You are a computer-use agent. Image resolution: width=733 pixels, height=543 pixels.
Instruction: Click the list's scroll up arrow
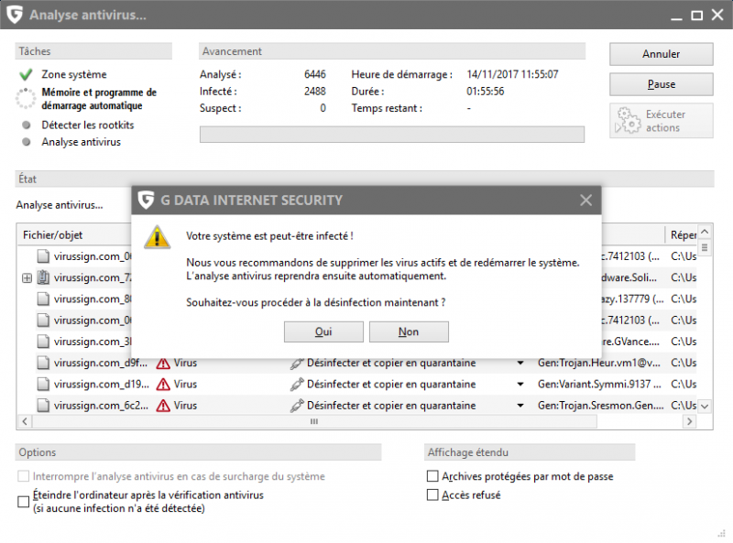(705, 232)
